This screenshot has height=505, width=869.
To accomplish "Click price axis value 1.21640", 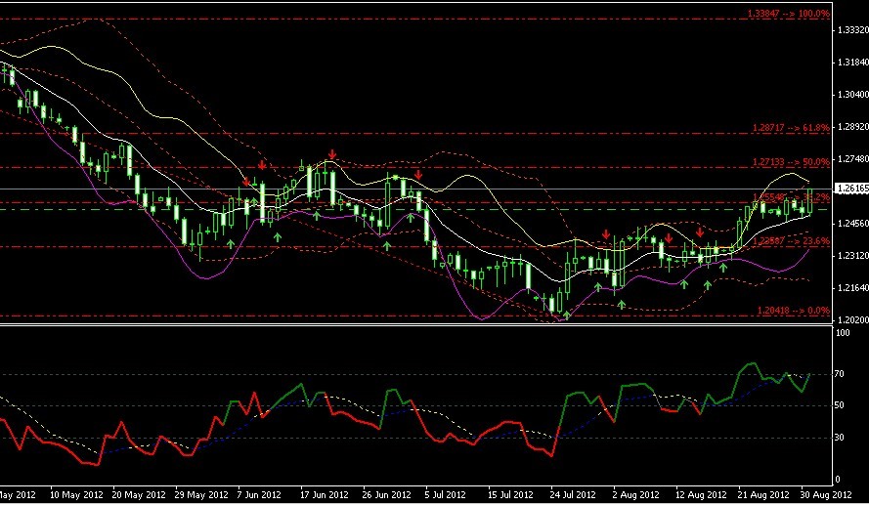I will pos(852,288).
